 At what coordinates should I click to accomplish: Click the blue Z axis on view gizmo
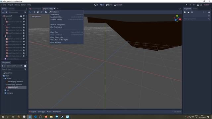[176, 20]
